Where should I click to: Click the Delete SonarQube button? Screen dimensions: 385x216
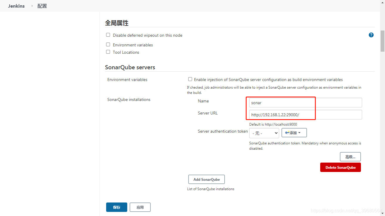click(x=340, y=167)
